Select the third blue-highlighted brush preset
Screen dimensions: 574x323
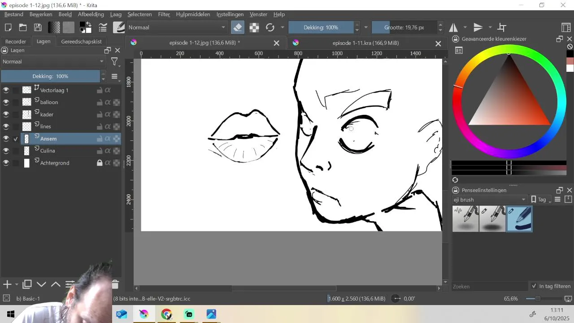pos(519,219)
